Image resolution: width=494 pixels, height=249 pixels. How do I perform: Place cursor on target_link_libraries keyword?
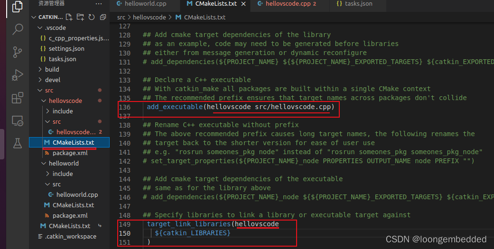(x=189, y=224)
